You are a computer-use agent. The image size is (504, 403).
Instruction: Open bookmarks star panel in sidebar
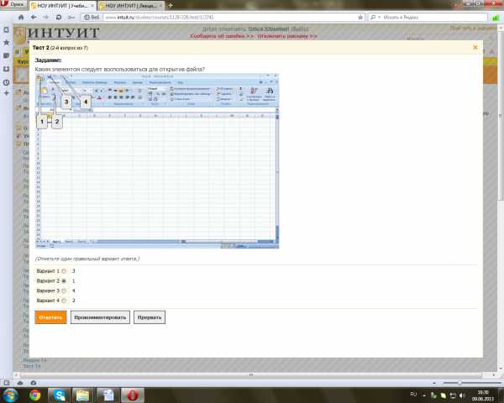point(6,42)
